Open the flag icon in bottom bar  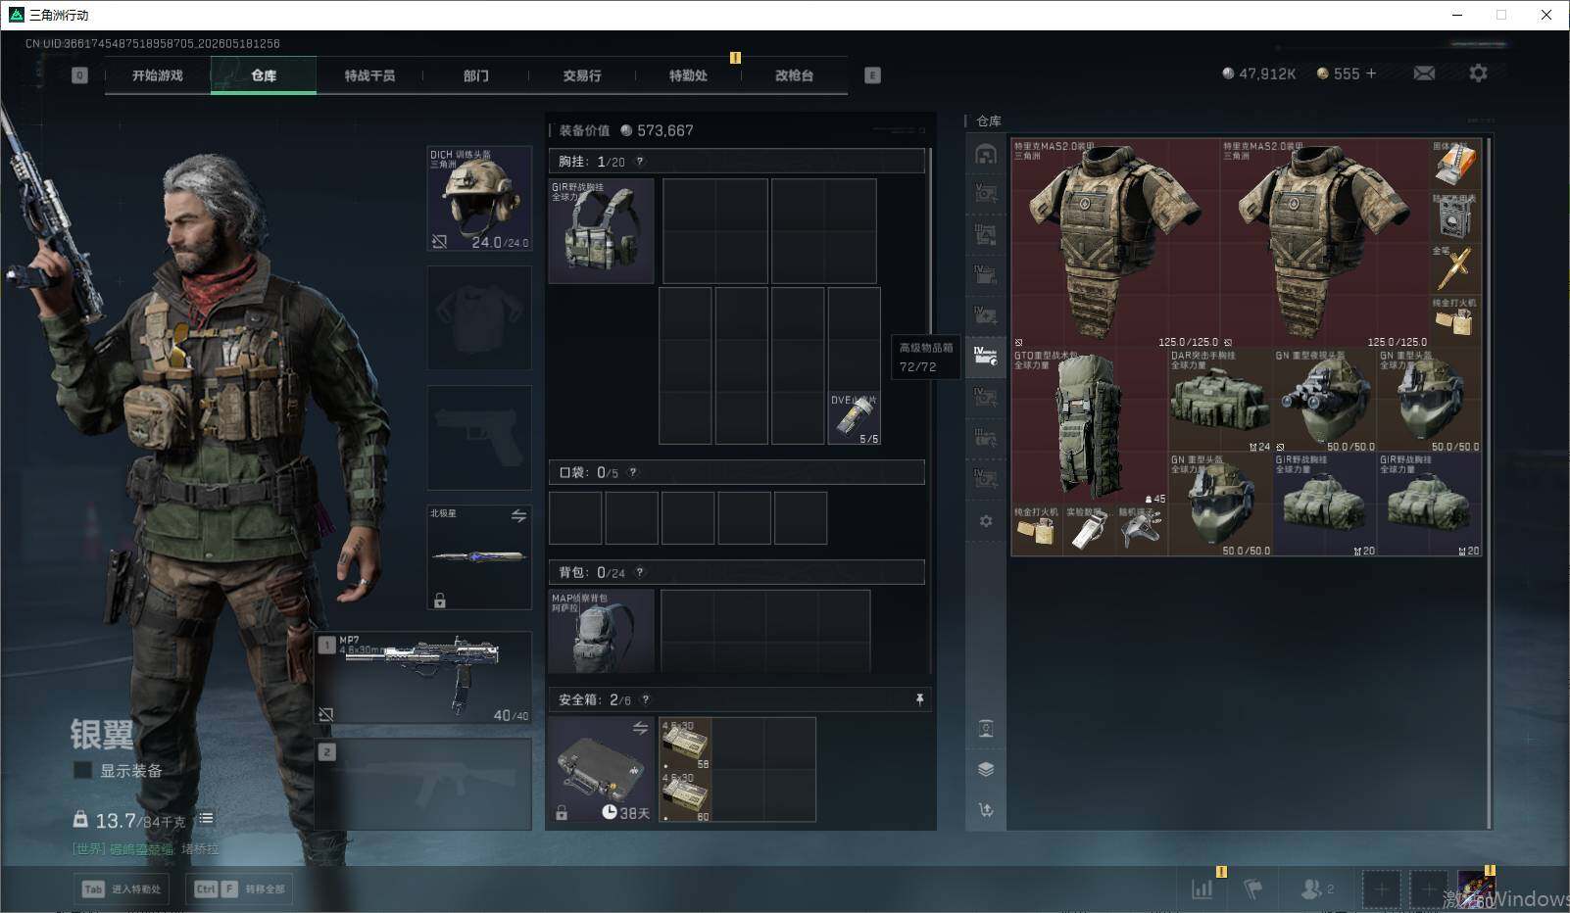(x=1252, y=889)
